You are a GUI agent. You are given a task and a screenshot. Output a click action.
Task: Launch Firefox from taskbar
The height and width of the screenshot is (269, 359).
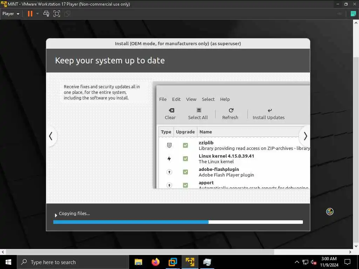[x=155, y=262]
